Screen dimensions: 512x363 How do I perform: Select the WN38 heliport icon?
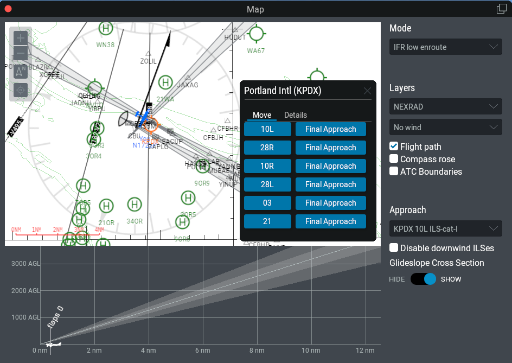click(106, 28)
